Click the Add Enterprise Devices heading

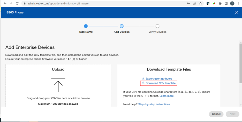(30, 47)
